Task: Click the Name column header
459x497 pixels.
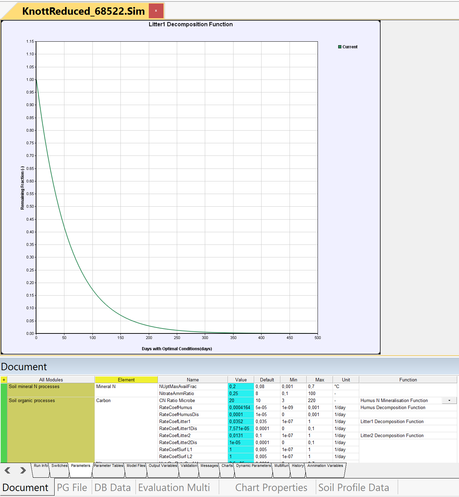Action: [x=193, y=380]
